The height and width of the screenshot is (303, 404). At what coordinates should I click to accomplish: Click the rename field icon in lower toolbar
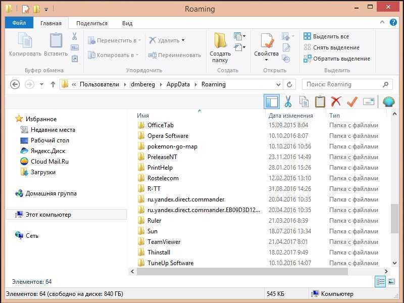click(369, 102)
